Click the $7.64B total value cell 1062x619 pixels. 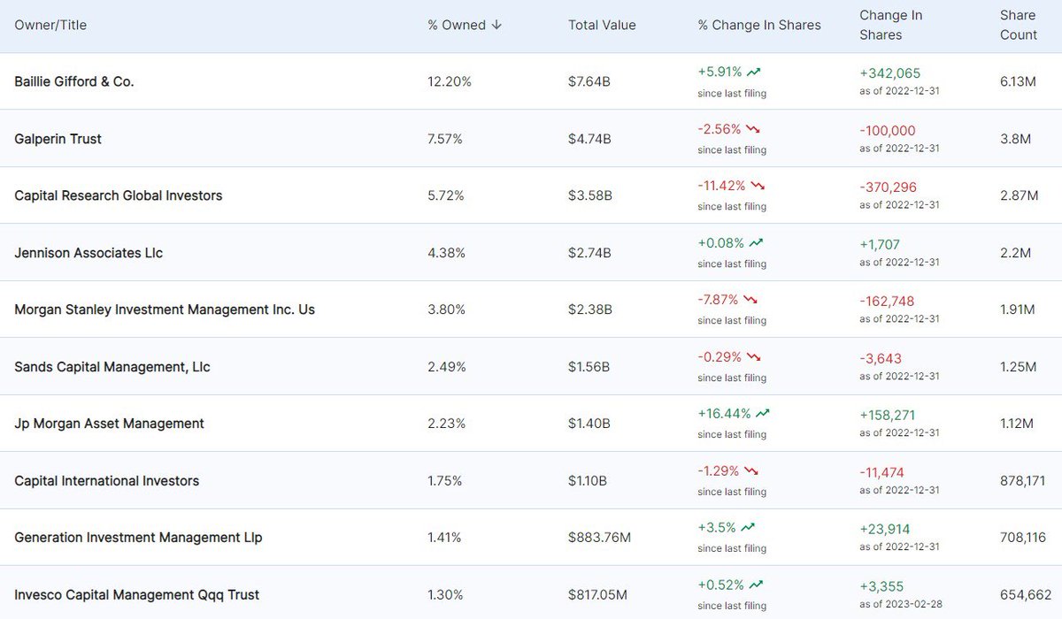click(589, 81)
